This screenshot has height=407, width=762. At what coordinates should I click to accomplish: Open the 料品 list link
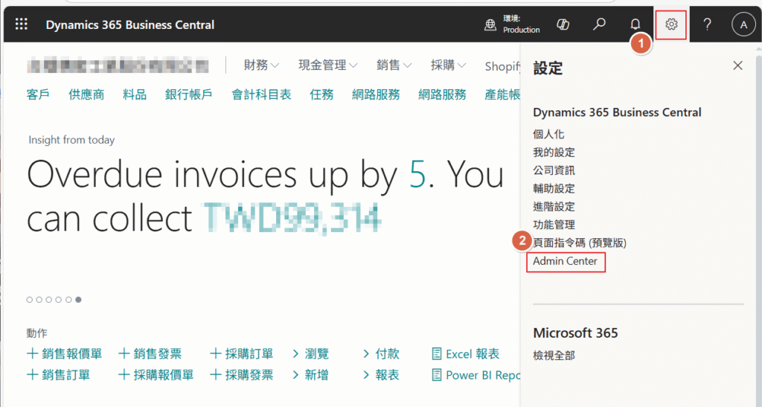pyautogui.click(x=135, y=94)
